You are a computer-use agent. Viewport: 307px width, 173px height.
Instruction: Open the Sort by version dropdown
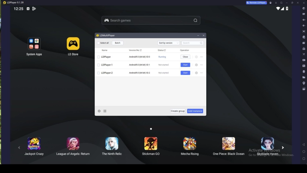point(168,43)
